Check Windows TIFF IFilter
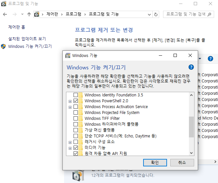Viewport: 218px width, 183px height. pos(75,118)
